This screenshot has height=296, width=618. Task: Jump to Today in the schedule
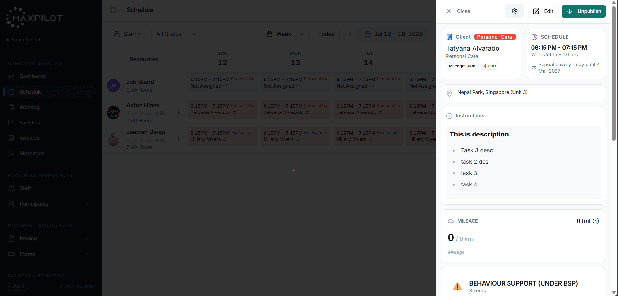[326, 34]
